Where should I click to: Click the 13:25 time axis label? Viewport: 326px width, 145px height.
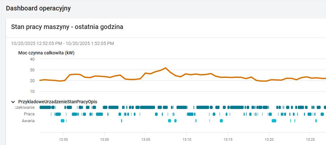310,138
